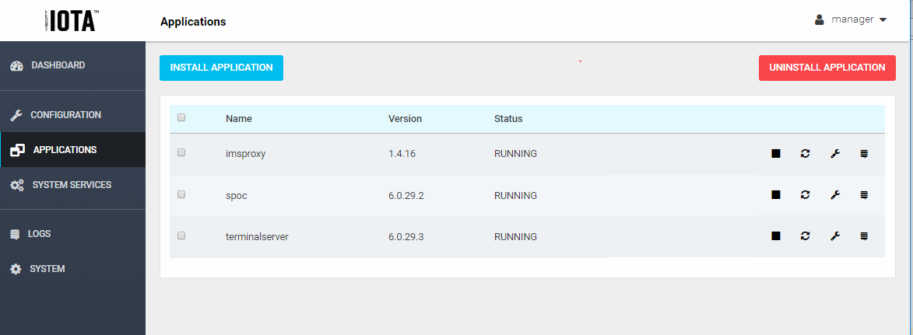This screenshot has width=913, height=335.
Task: Stop the terminalserver application
Action: (x=776, y=236)
